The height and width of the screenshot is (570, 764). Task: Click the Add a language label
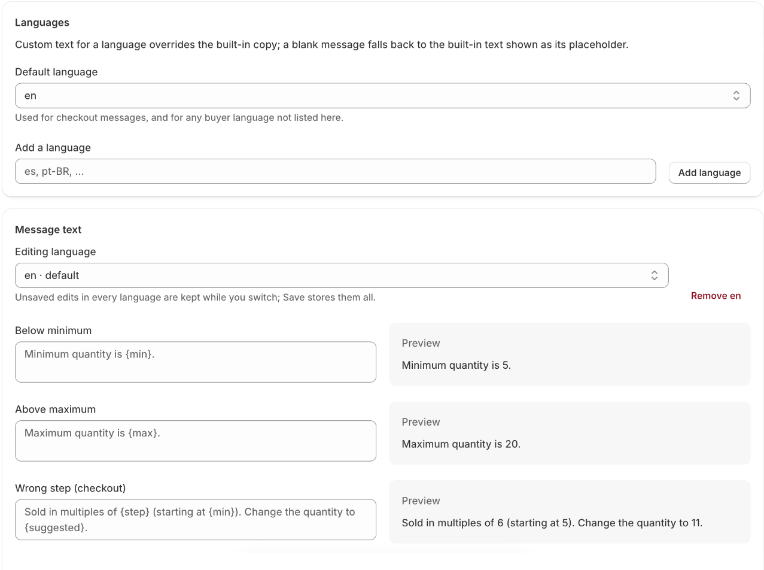[53, 148]
